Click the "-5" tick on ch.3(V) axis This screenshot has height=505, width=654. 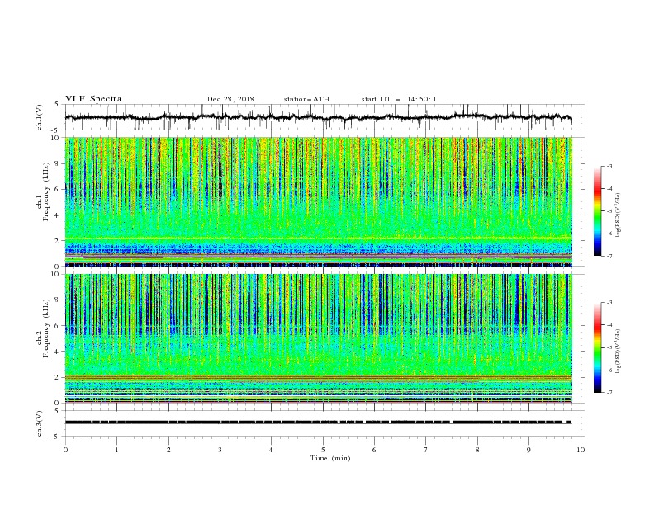pyautogui.click(x=56, y=437)
